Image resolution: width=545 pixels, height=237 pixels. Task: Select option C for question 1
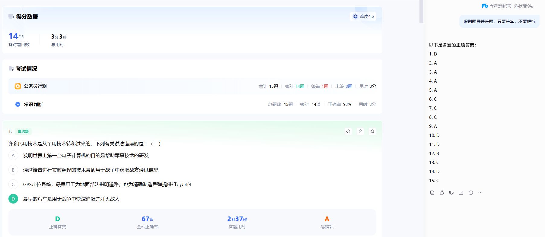pos(13,185)
